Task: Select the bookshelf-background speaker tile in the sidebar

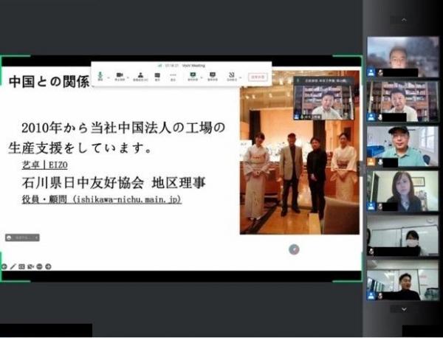Action: [402, 101]
